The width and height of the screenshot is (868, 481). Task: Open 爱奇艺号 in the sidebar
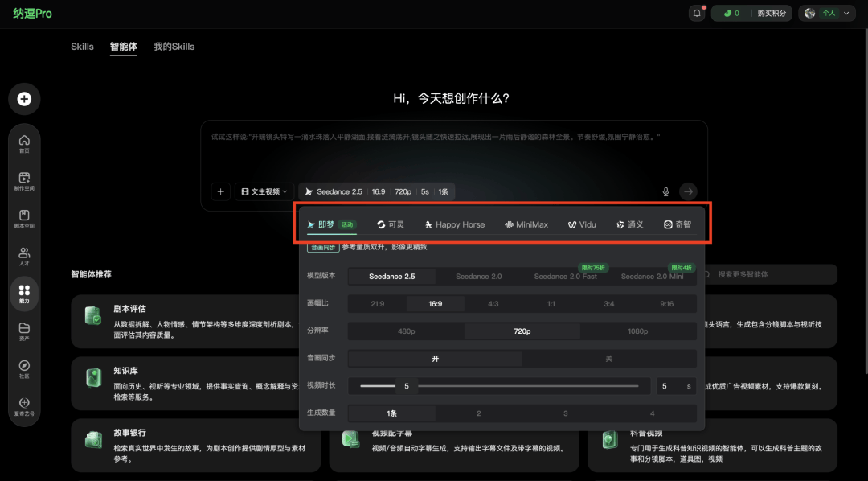(24, 406)
